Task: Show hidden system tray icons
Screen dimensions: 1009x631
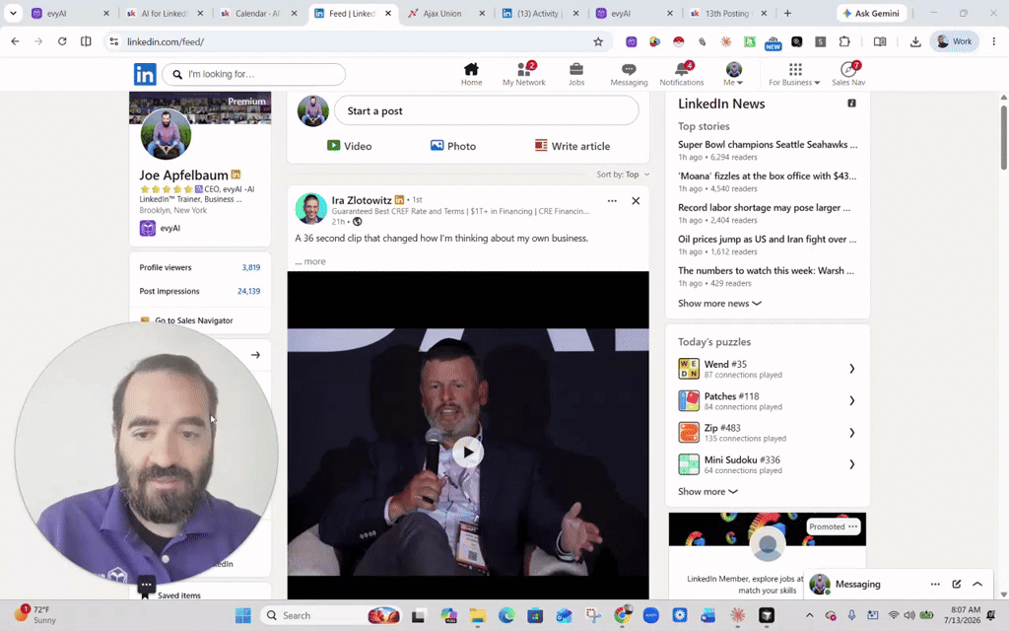Action: (810, 615)
